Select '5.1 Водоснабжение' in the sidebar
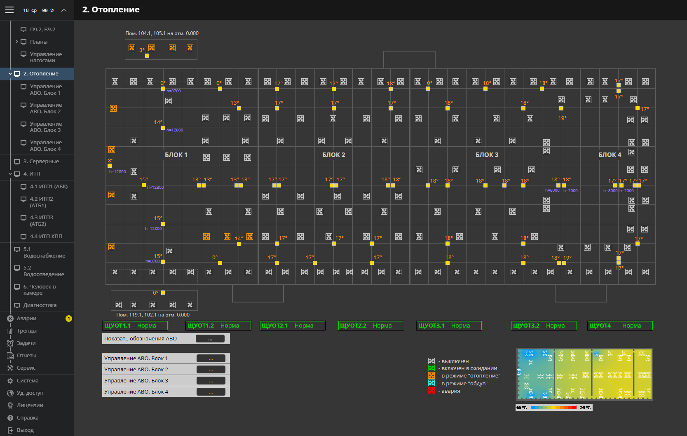This screenshot has width=687, height=436. (x=41, y=252)
